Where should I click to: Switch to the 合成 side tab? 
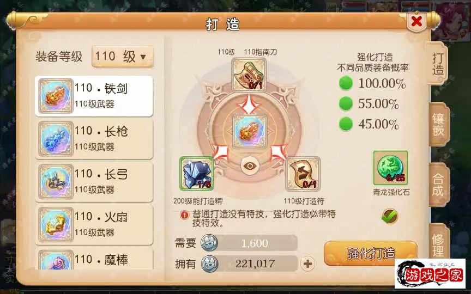(x=438, y=185)
